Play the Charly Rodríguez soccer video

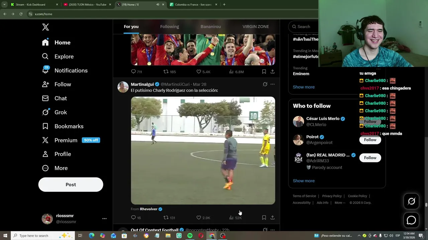click(203, 151)
